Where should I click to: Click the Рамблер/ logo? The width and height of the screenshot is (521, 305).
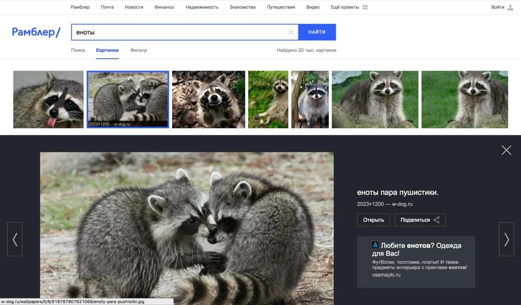pos(36,32)
